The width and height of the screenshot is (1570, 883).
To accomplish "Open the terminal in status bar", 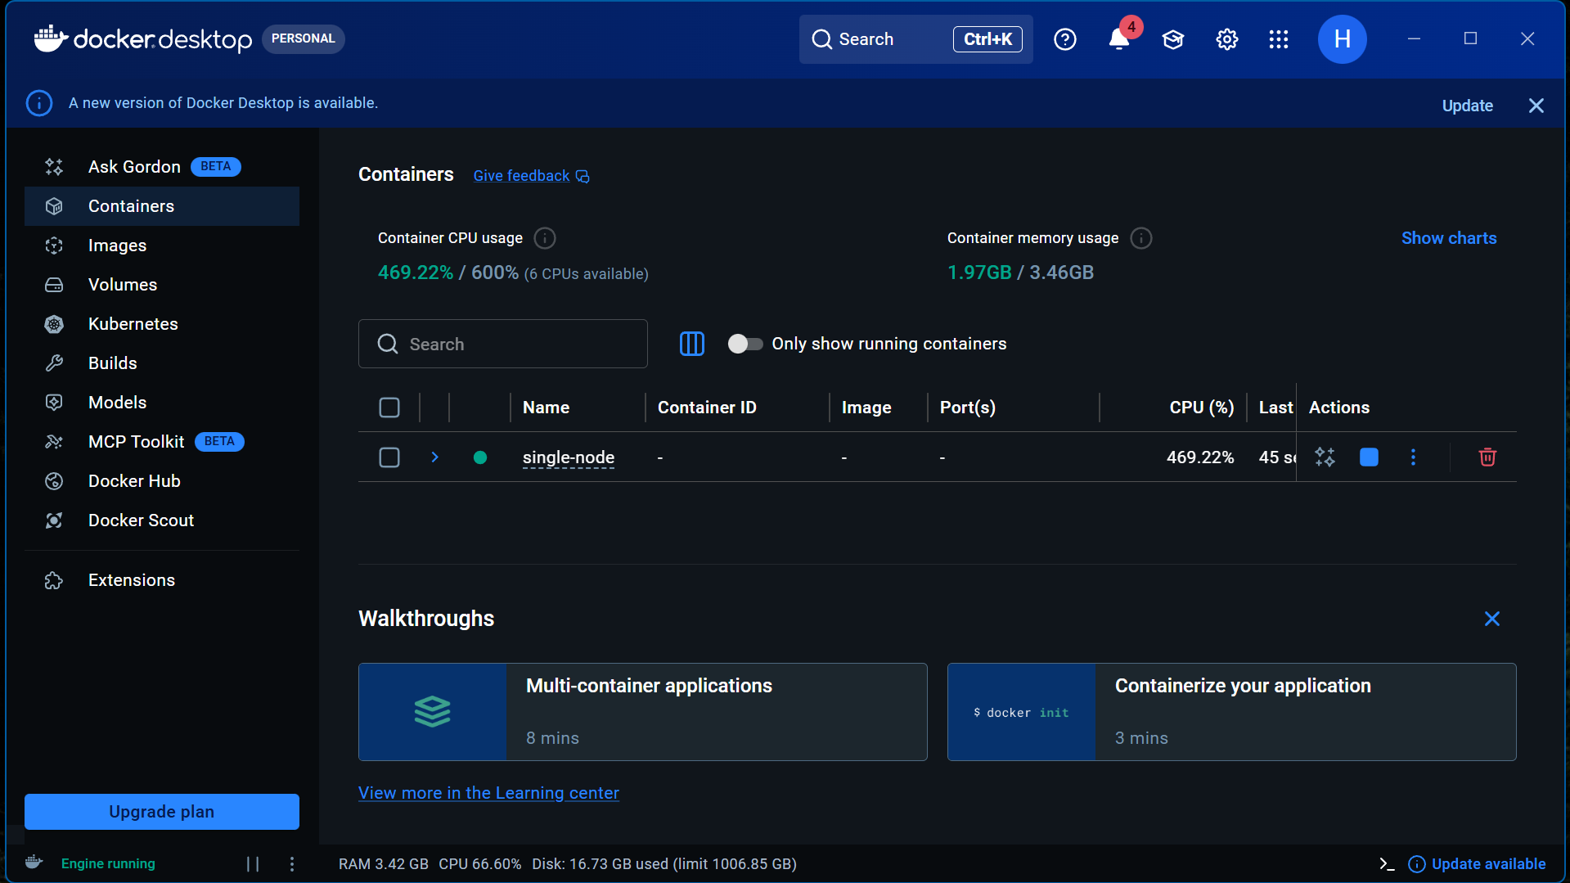I will point(1386,864).
